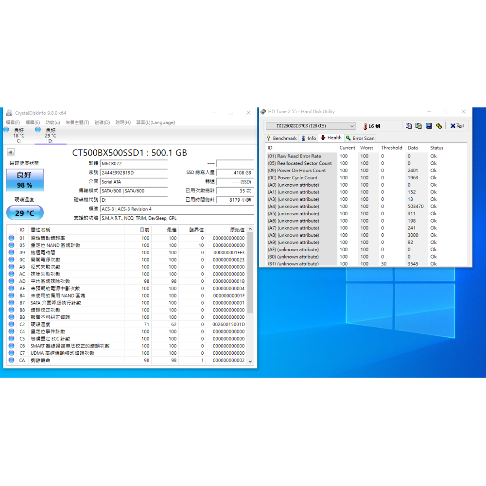486x486 pixels.
Task: Open the TS128GSSD370S drive dropdown
Action: click(x=310, y=126)
